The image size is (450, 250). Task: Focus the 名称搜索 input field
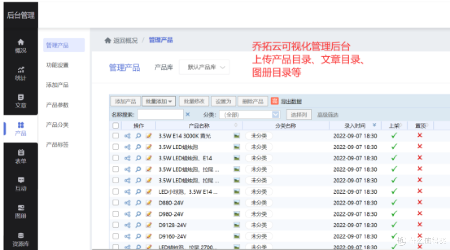[160, 115]
